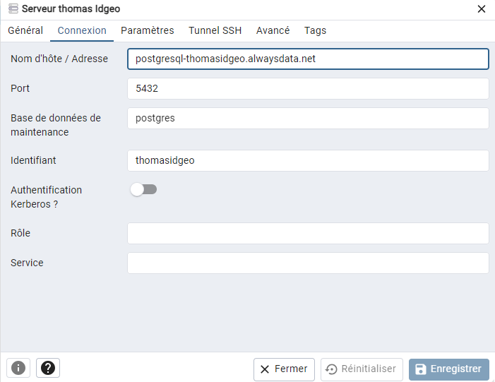Click the Identifiant input field

tap(308, 160)
